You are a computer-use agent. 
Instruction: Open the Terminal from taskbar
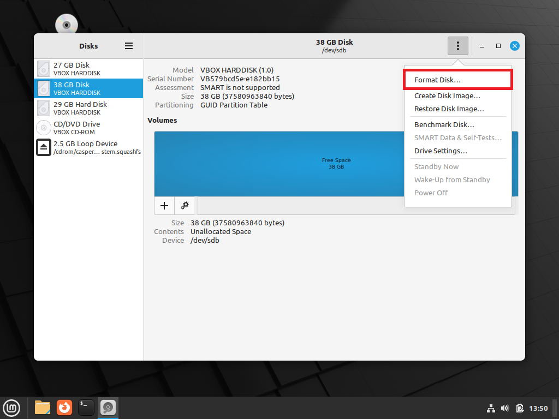86,408
